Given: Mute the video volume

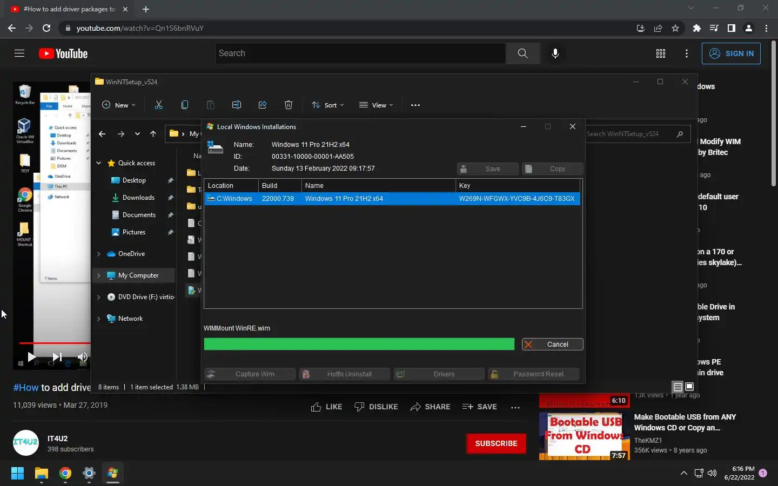Looking at the screenshot, I should [x=82, y=357].
